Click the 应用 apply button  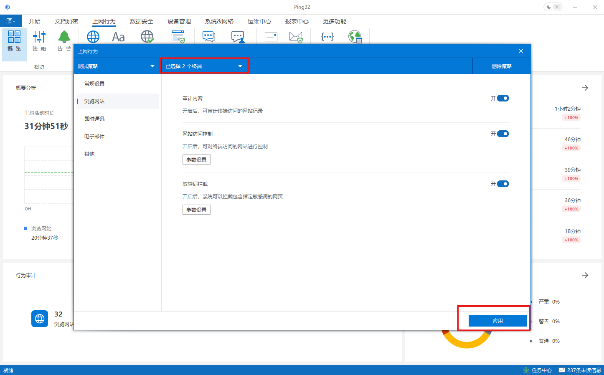(497, 321)
